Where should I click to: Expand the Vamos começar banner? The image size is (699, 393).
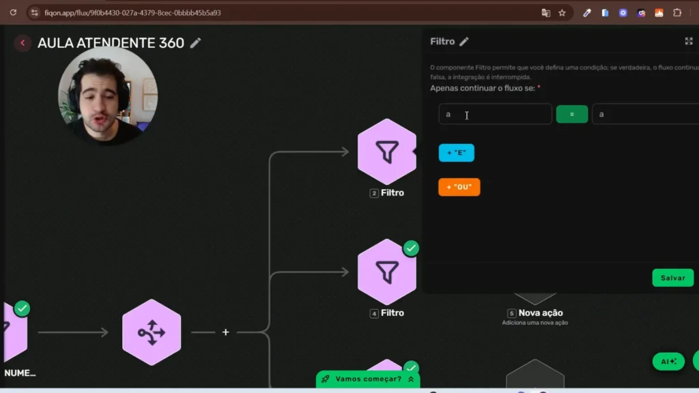tap(368, 379)
